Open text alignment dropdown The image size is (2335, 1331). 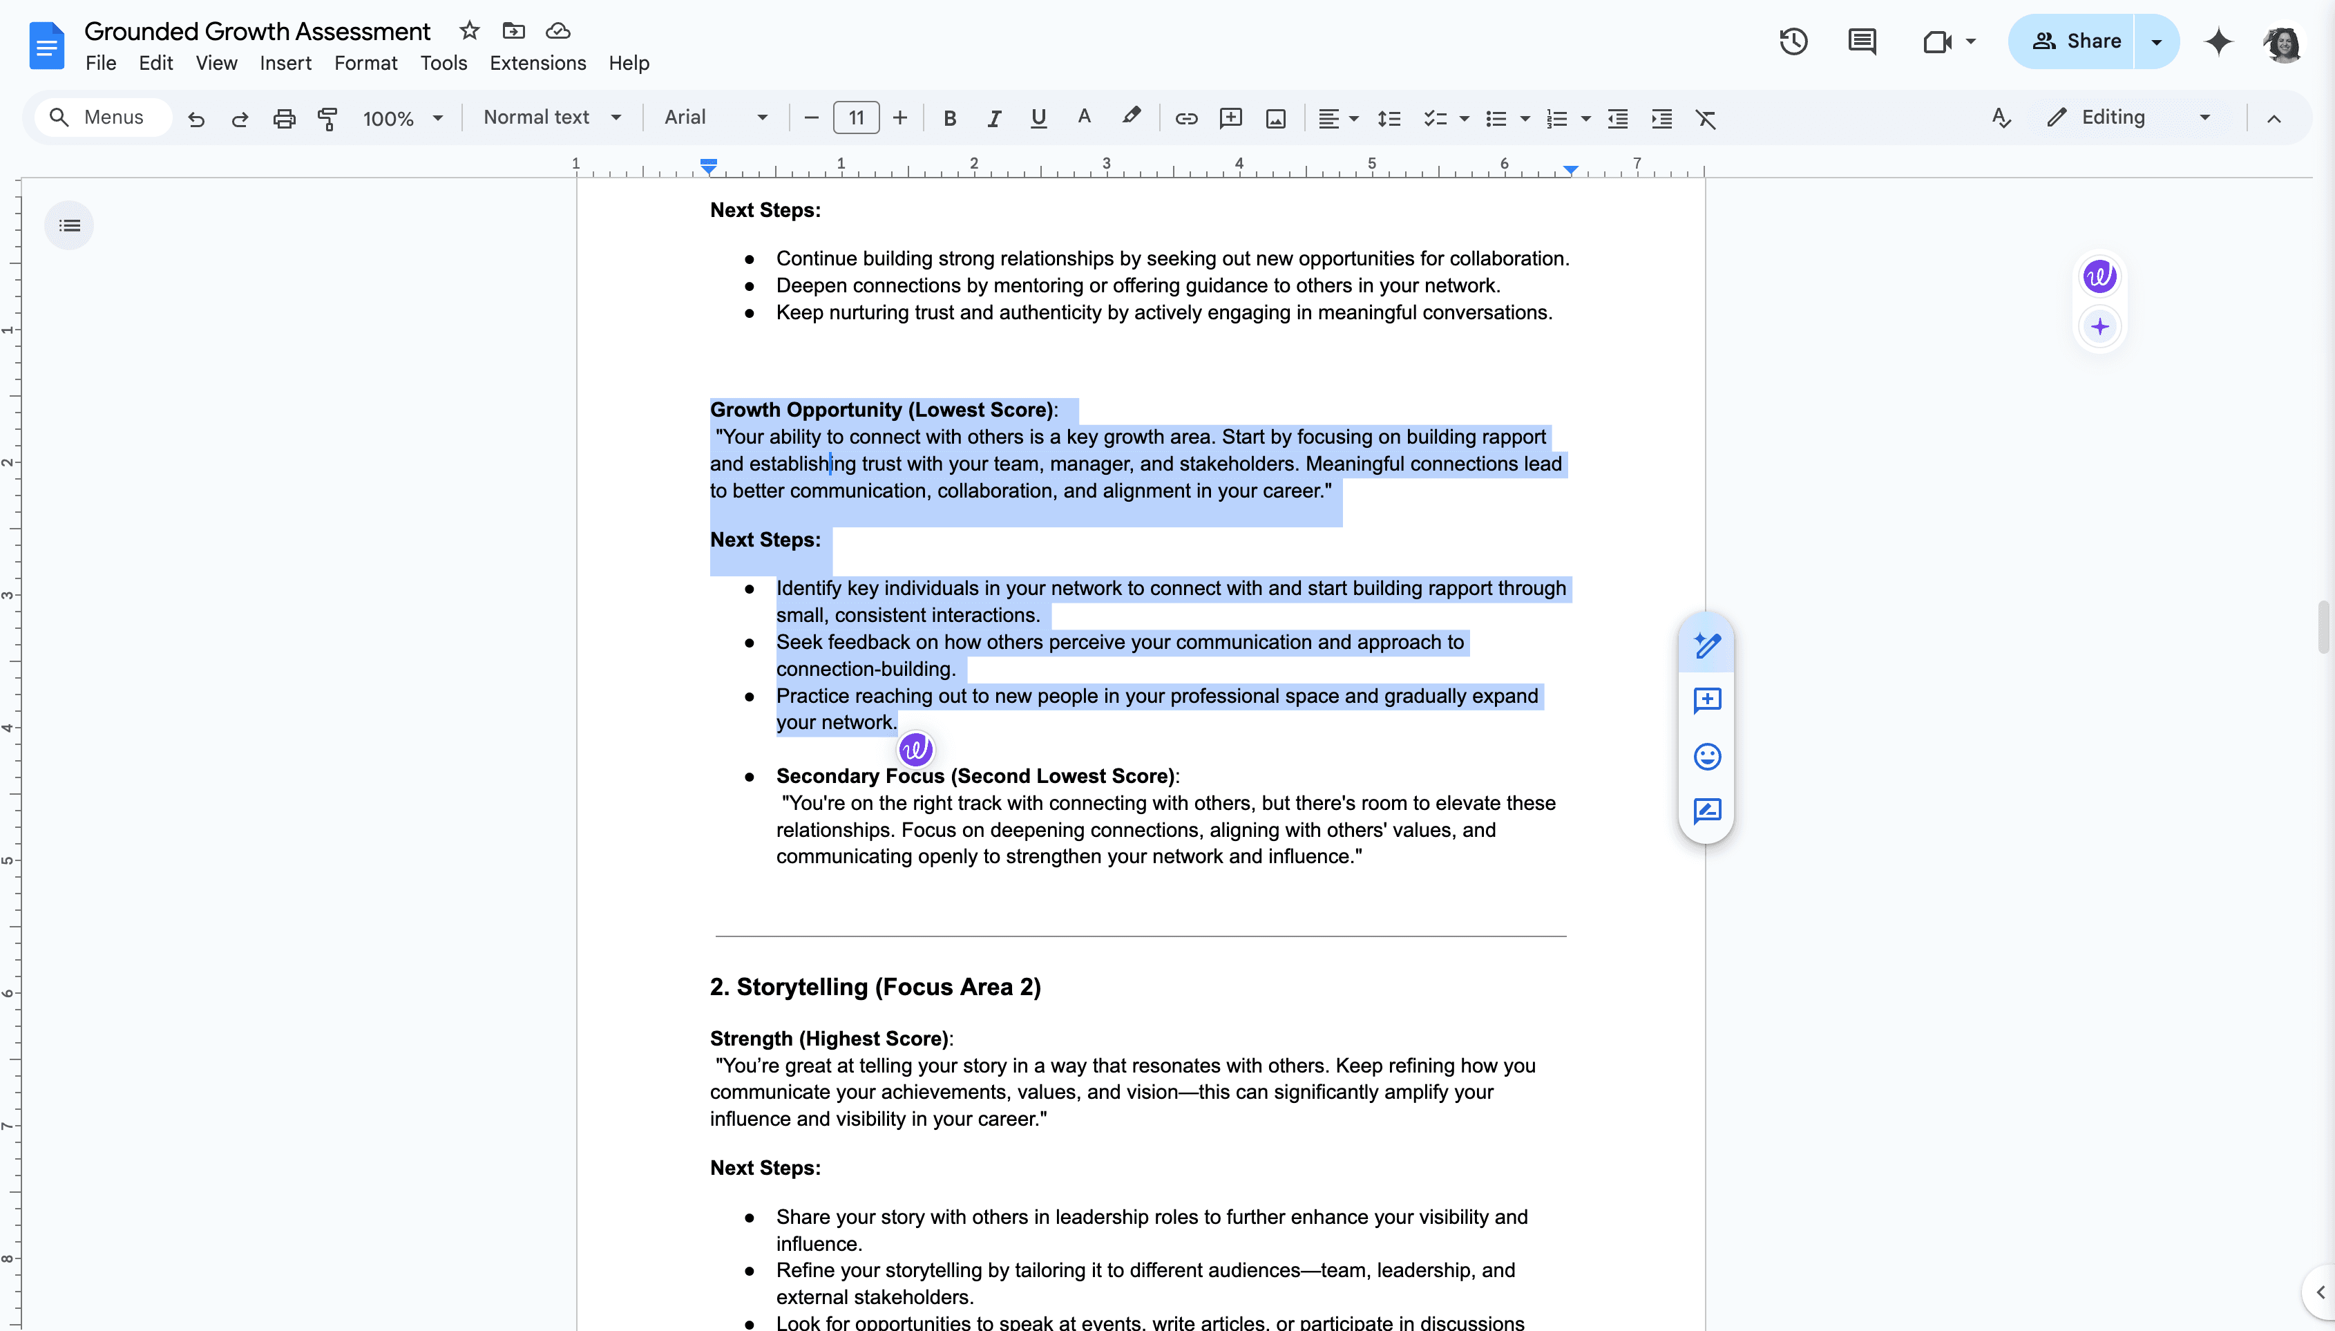(1337, 118)
